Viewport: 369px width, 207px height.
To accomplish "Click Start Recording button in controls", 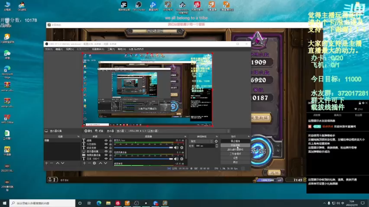I will (x=235, y=145).
